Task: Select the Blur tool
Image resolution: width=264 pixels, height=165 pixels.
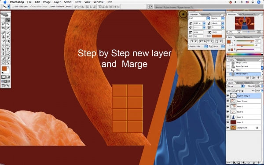Action: click(3, 45)
